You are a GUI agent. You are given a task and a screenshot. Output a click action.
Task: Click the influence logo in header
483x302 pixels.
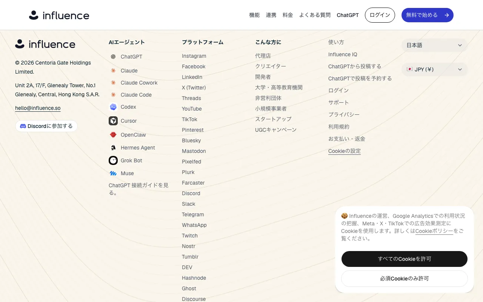tap(59, 15)
